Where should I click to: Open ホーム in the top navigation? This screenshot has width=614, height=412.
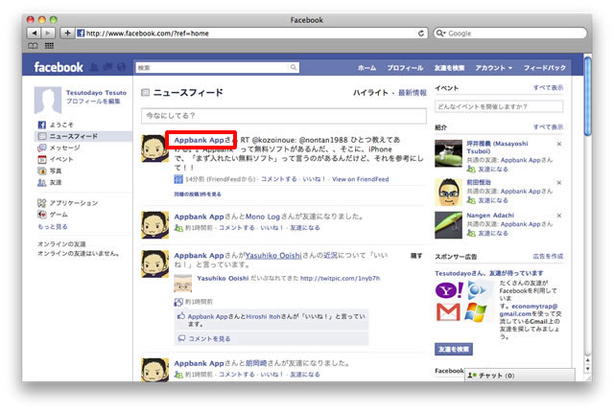366,68
